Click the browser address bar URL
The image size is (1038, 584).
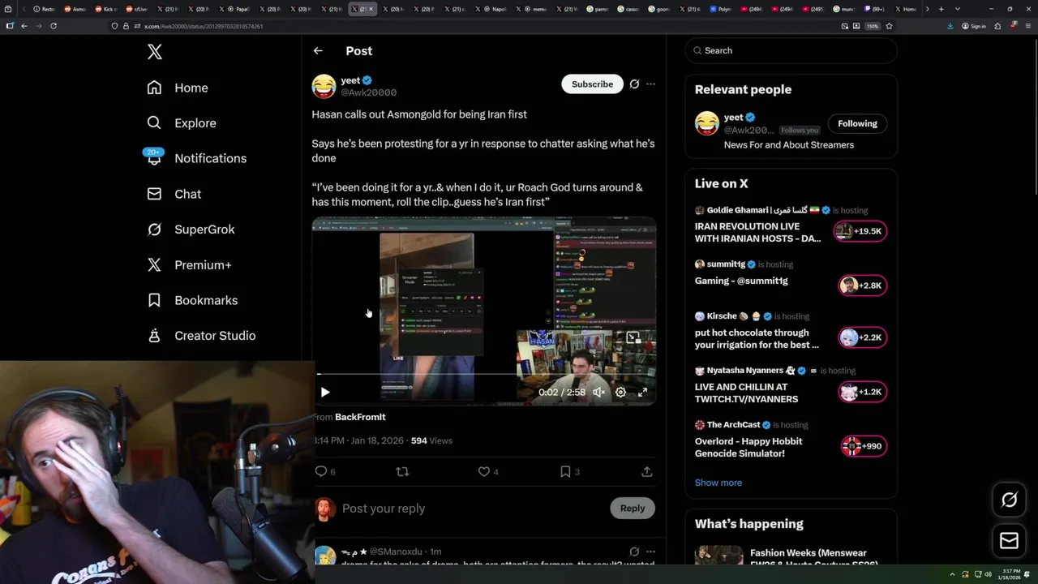204,26
